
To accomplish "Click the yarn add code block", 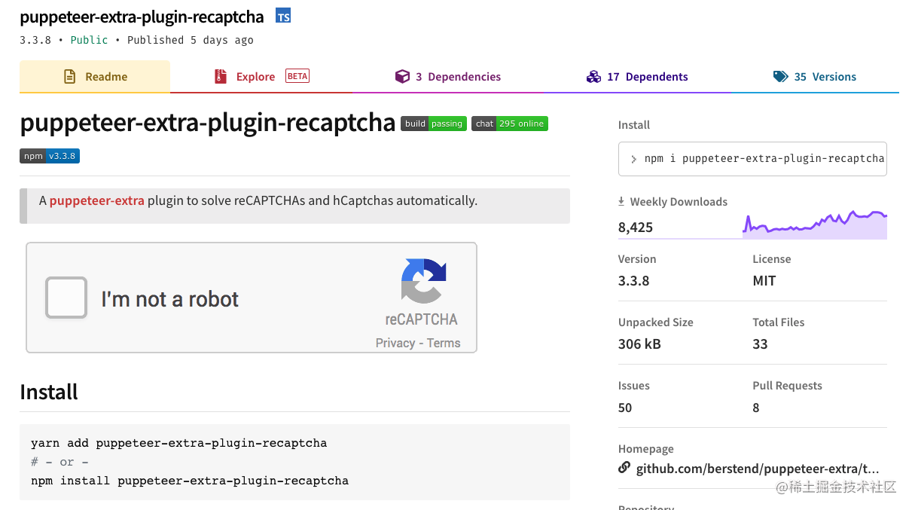I will 294,462.
